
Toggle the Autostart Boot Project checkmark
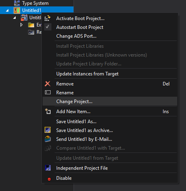48,27
